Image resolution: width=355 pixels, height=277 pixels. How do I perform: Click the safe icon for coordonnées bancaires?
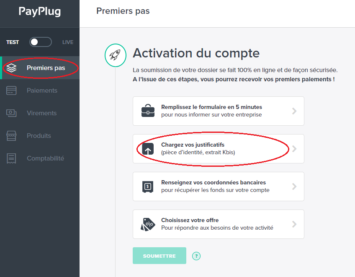pos(148,186)
